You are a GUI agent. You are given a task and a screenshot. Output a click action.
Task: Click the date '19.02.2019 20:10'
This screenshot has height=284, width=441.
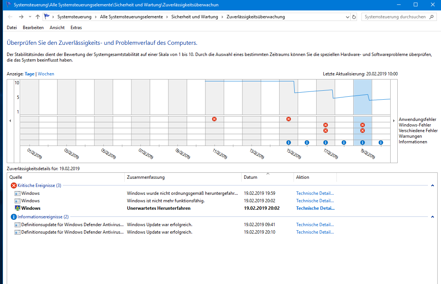260,232
